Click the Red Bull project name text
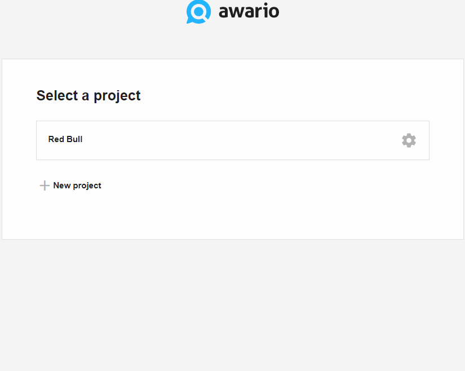465x371 pixels. [65, 139]
